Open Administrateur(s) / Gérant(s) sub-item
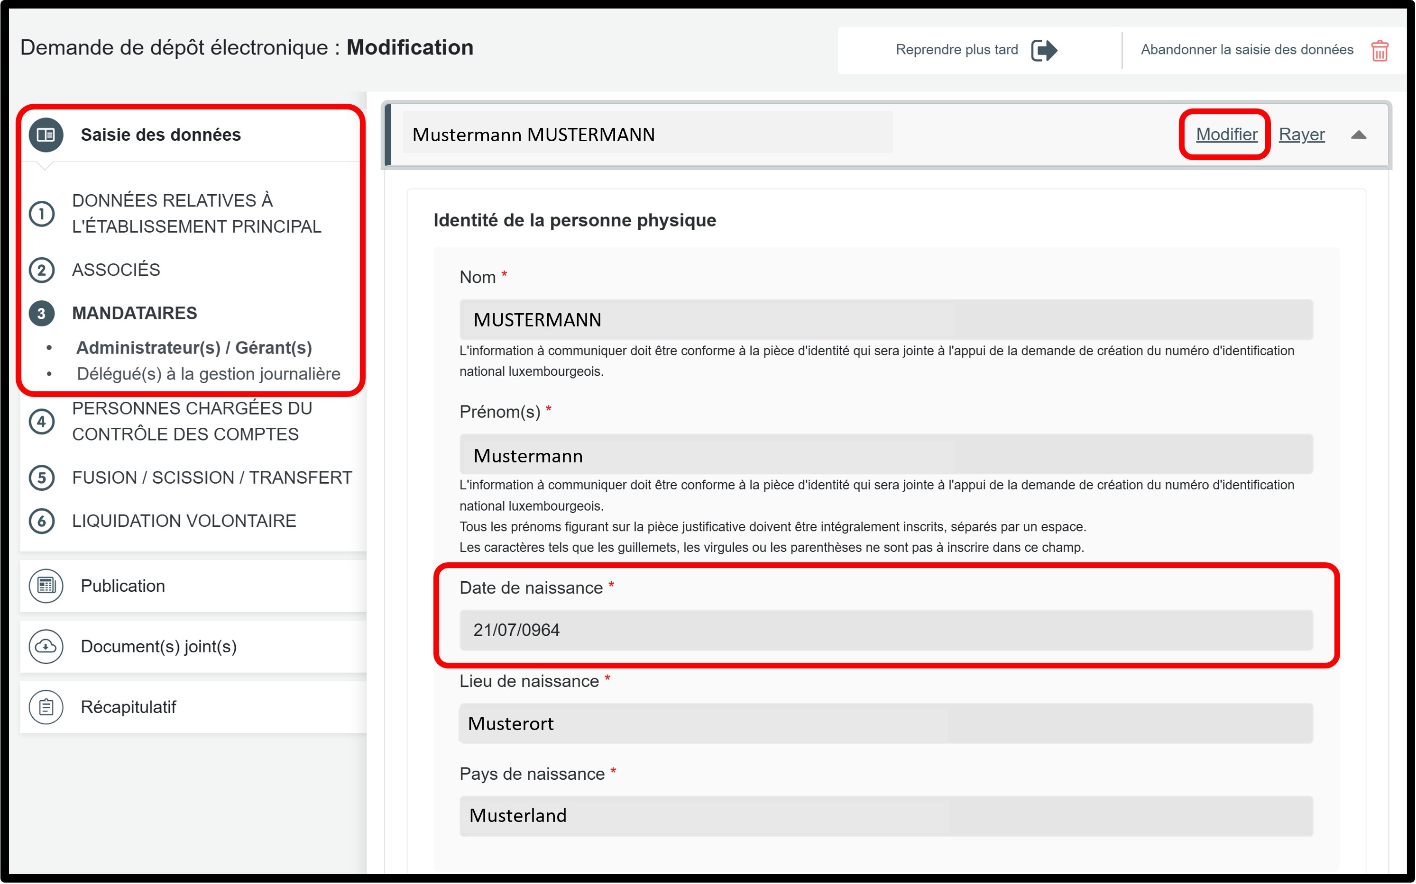 (x=193, y=348)
